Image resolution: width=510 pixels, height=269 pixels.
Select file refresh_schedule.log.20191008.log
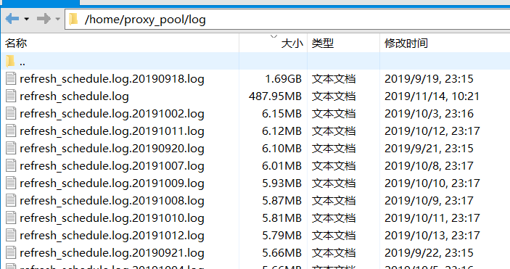tap(112, 201)
